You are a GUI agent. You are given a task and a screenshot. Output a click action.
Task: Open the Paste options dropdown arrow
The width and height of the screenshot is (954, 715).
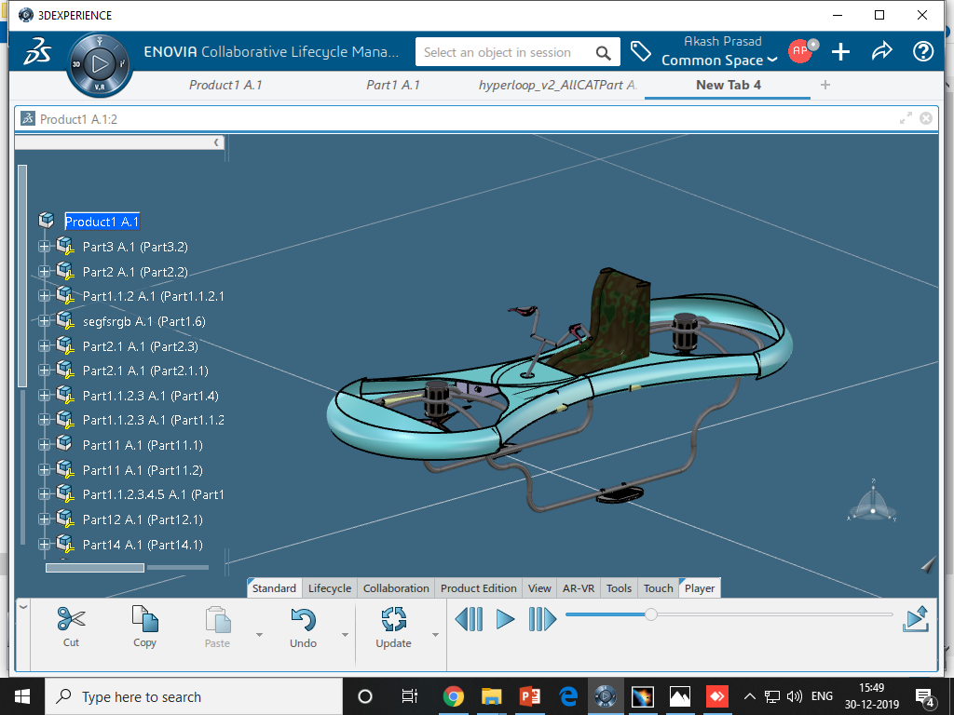pos(259,635)
